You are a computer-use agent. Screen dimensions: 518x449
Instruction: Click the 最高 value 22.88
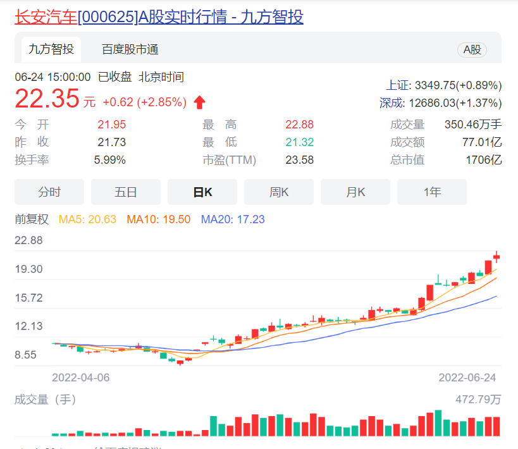coord(300,125)
